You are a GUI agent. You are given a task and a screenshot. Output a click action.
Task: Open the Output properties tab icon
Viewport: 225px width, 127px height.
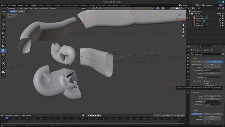coord(188,58)
